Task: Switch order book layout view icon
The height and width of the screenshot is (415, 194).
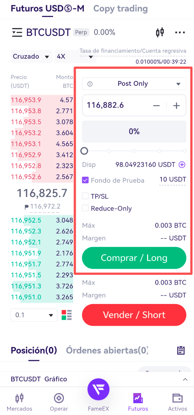Action: 67,315
